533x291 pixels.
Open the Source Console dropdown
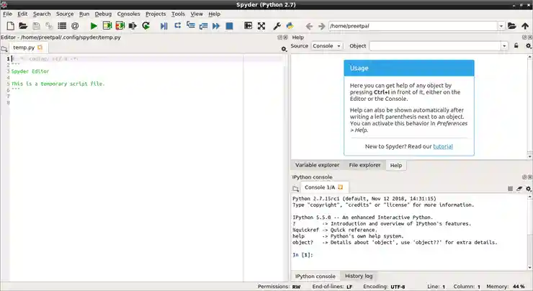[326, 46]
